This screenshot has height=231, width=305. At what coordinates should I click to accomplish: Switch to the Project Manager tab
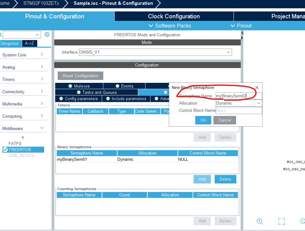[270, 16]
